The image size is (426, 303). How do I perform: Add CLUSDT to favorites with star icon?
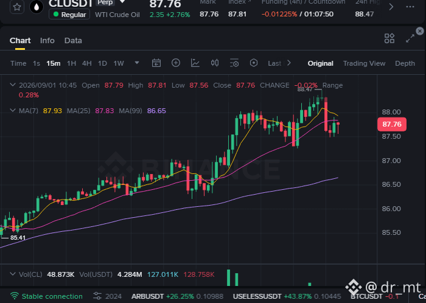point(17,7)
